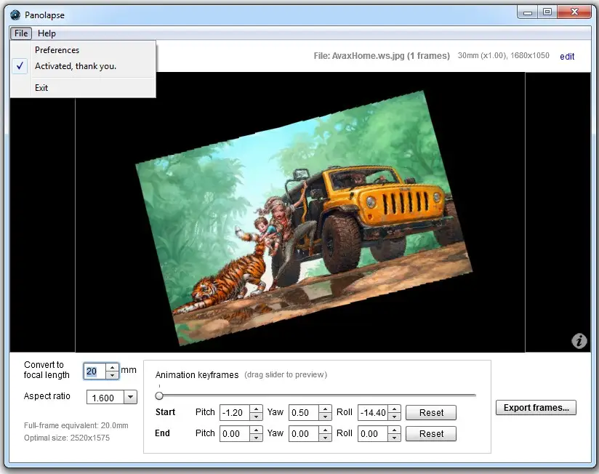This screenshot has height=474, width=599.
Task: Reset the End keyframe values
Action: [431, 433]
